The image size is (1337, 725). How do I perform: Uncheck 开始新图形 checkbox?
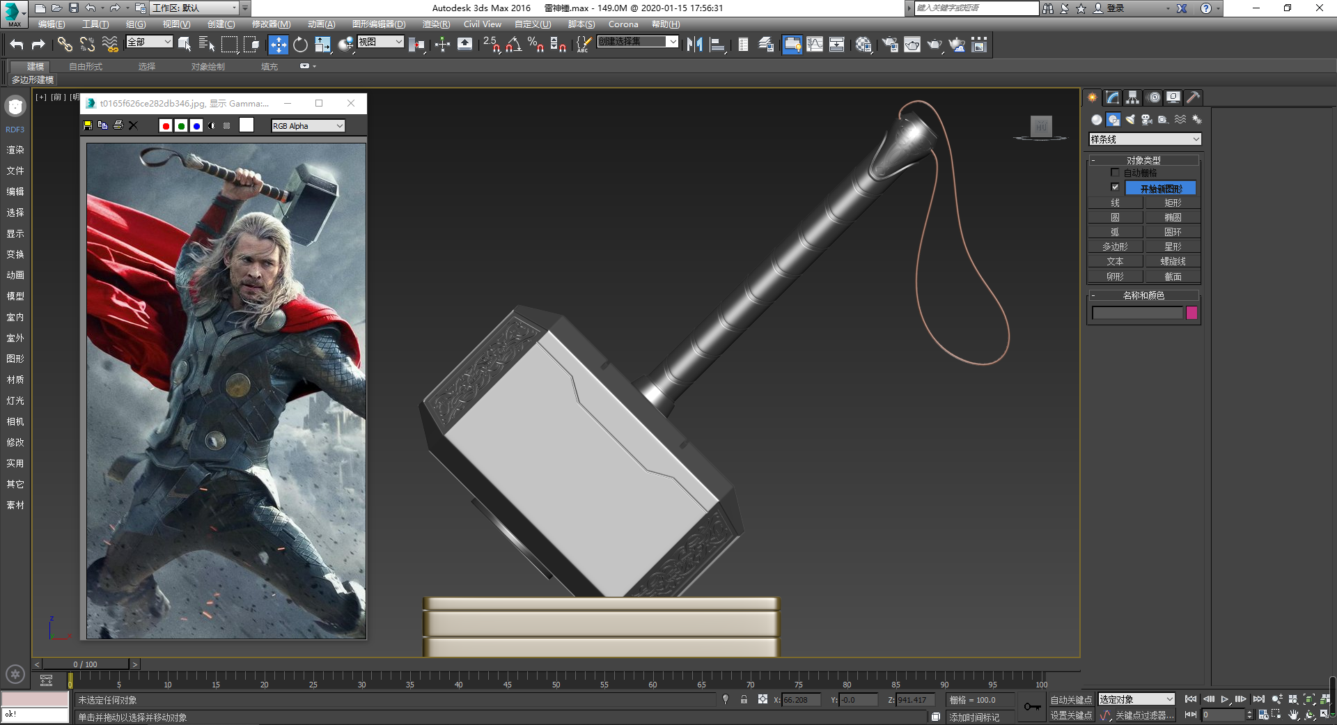(1115, 187)
